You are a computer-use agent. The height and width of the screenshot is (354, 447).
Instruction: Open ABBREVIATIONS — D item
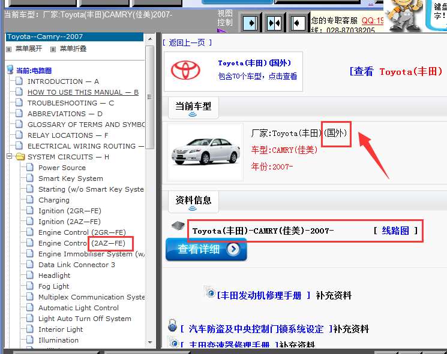(65, 114)
